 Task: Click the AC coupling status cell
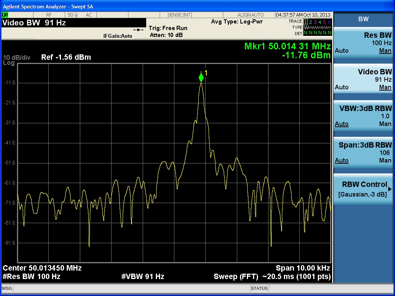(89, 15)
